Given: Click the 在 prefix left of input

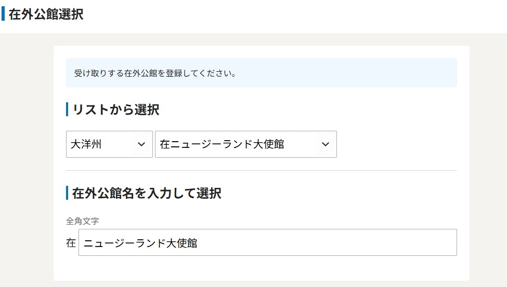Looking at the screenshot, I should tap(71, 243).
